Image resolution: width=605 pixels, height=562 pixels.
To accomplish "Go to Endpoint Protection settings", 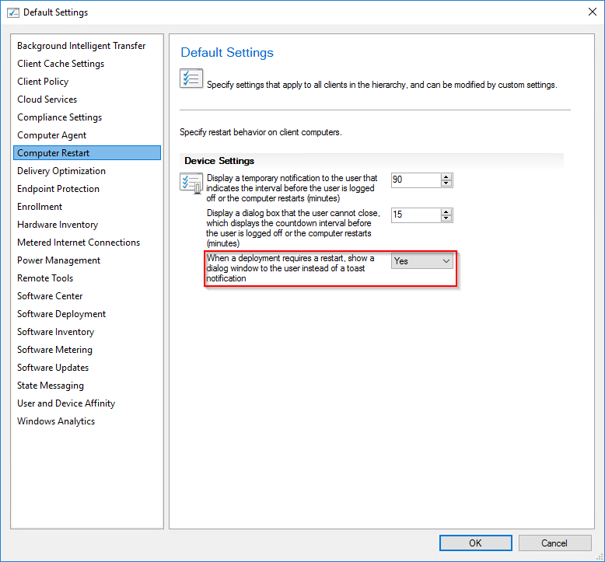I will tap(58, 189).
